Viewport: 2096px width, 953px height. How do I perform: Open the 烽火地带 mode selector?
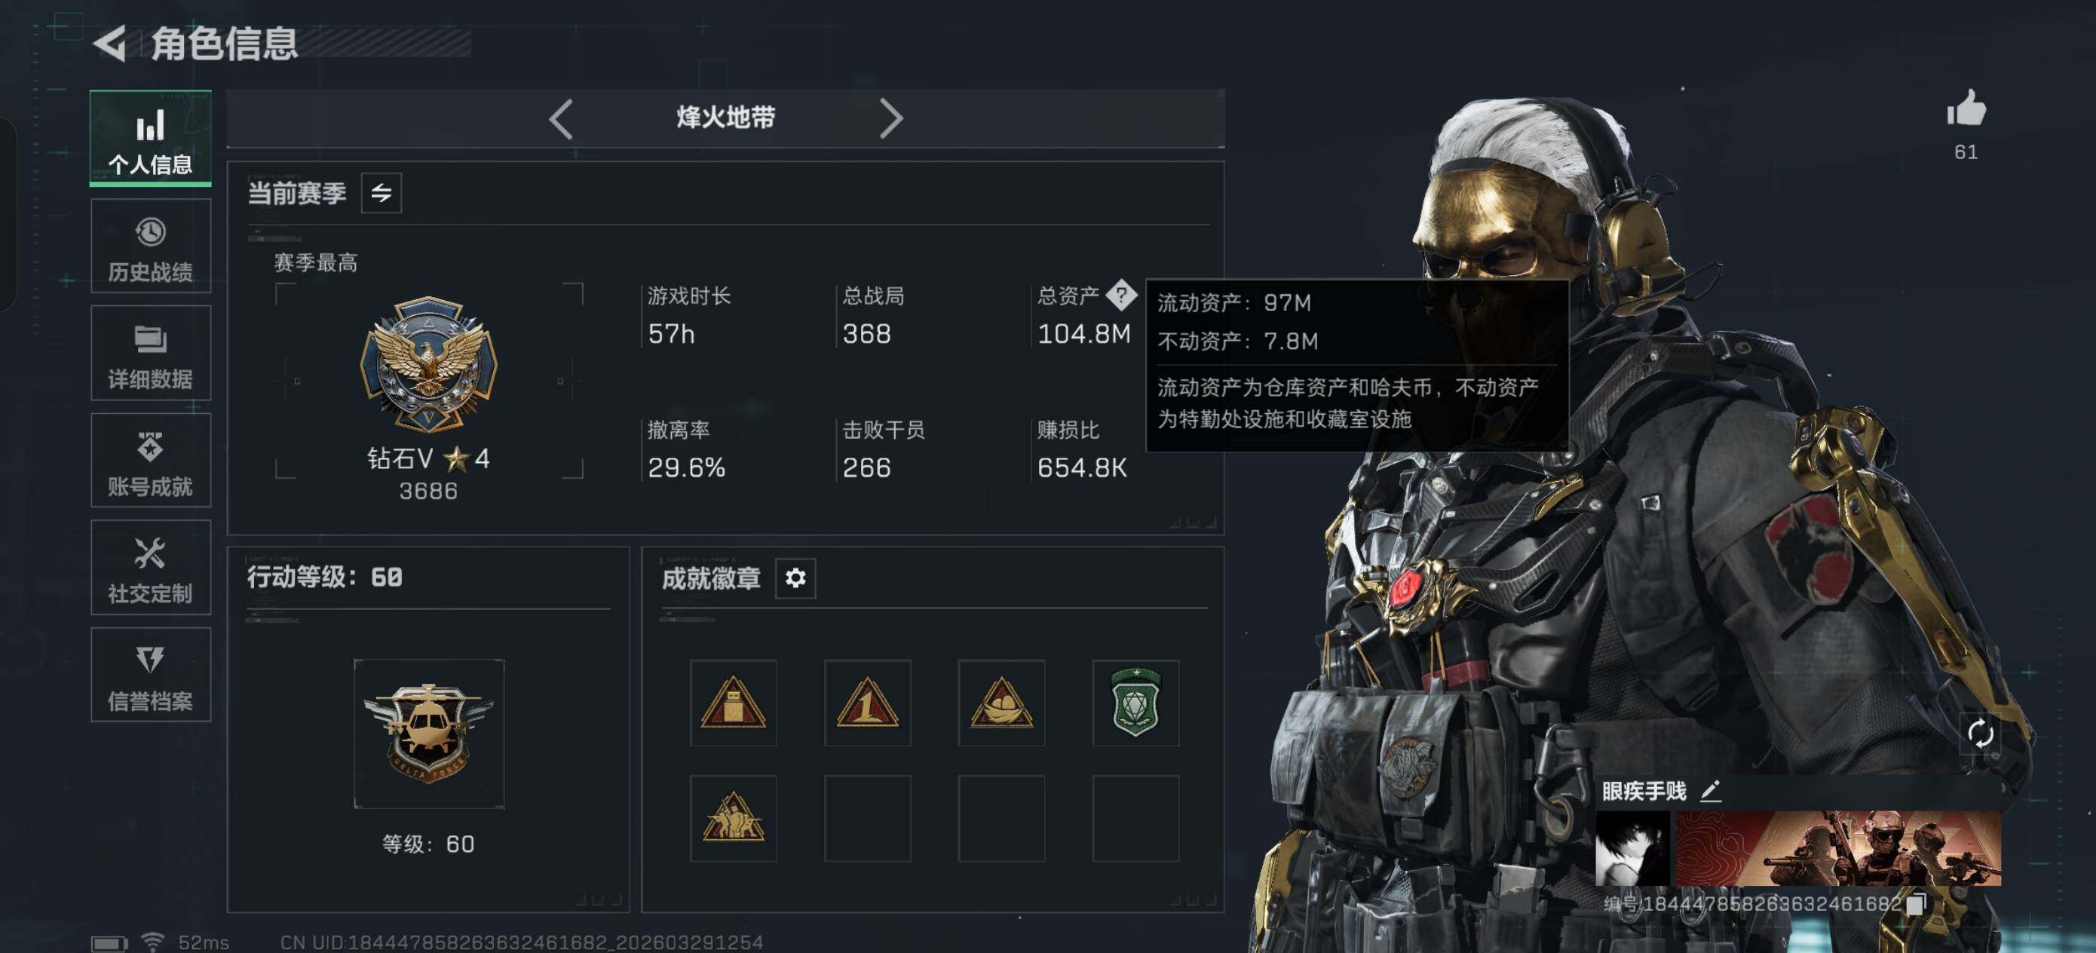(x=726, y=118)
